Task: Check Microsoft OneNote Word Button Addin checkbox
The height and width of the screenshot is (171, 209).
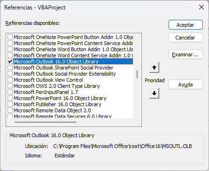Action: tap(10, 49)
